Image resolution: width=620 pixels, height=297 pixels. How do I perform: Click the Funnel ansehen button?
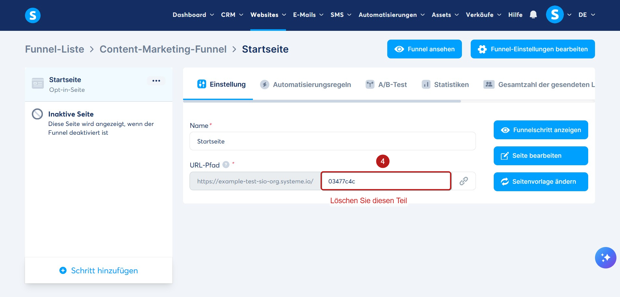[x=424, y=49]
